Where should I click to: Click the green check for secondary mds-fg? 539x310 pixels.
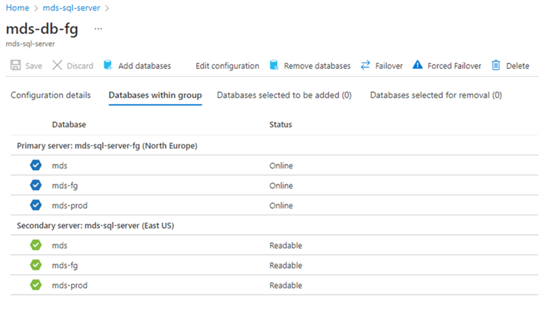(36, 265)
